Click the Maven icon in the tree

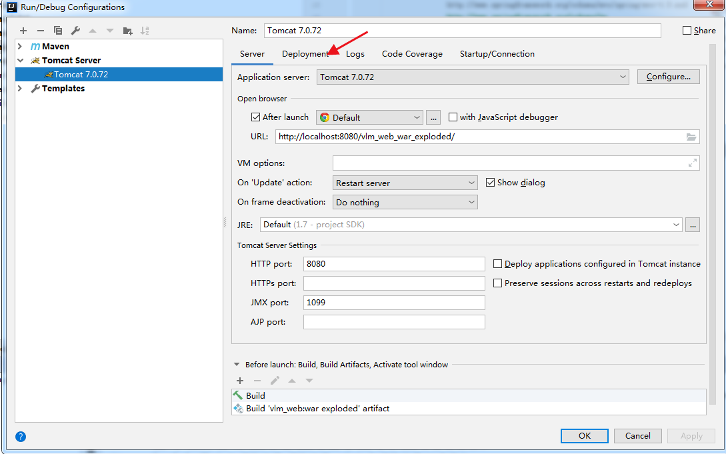pos(35,46)
